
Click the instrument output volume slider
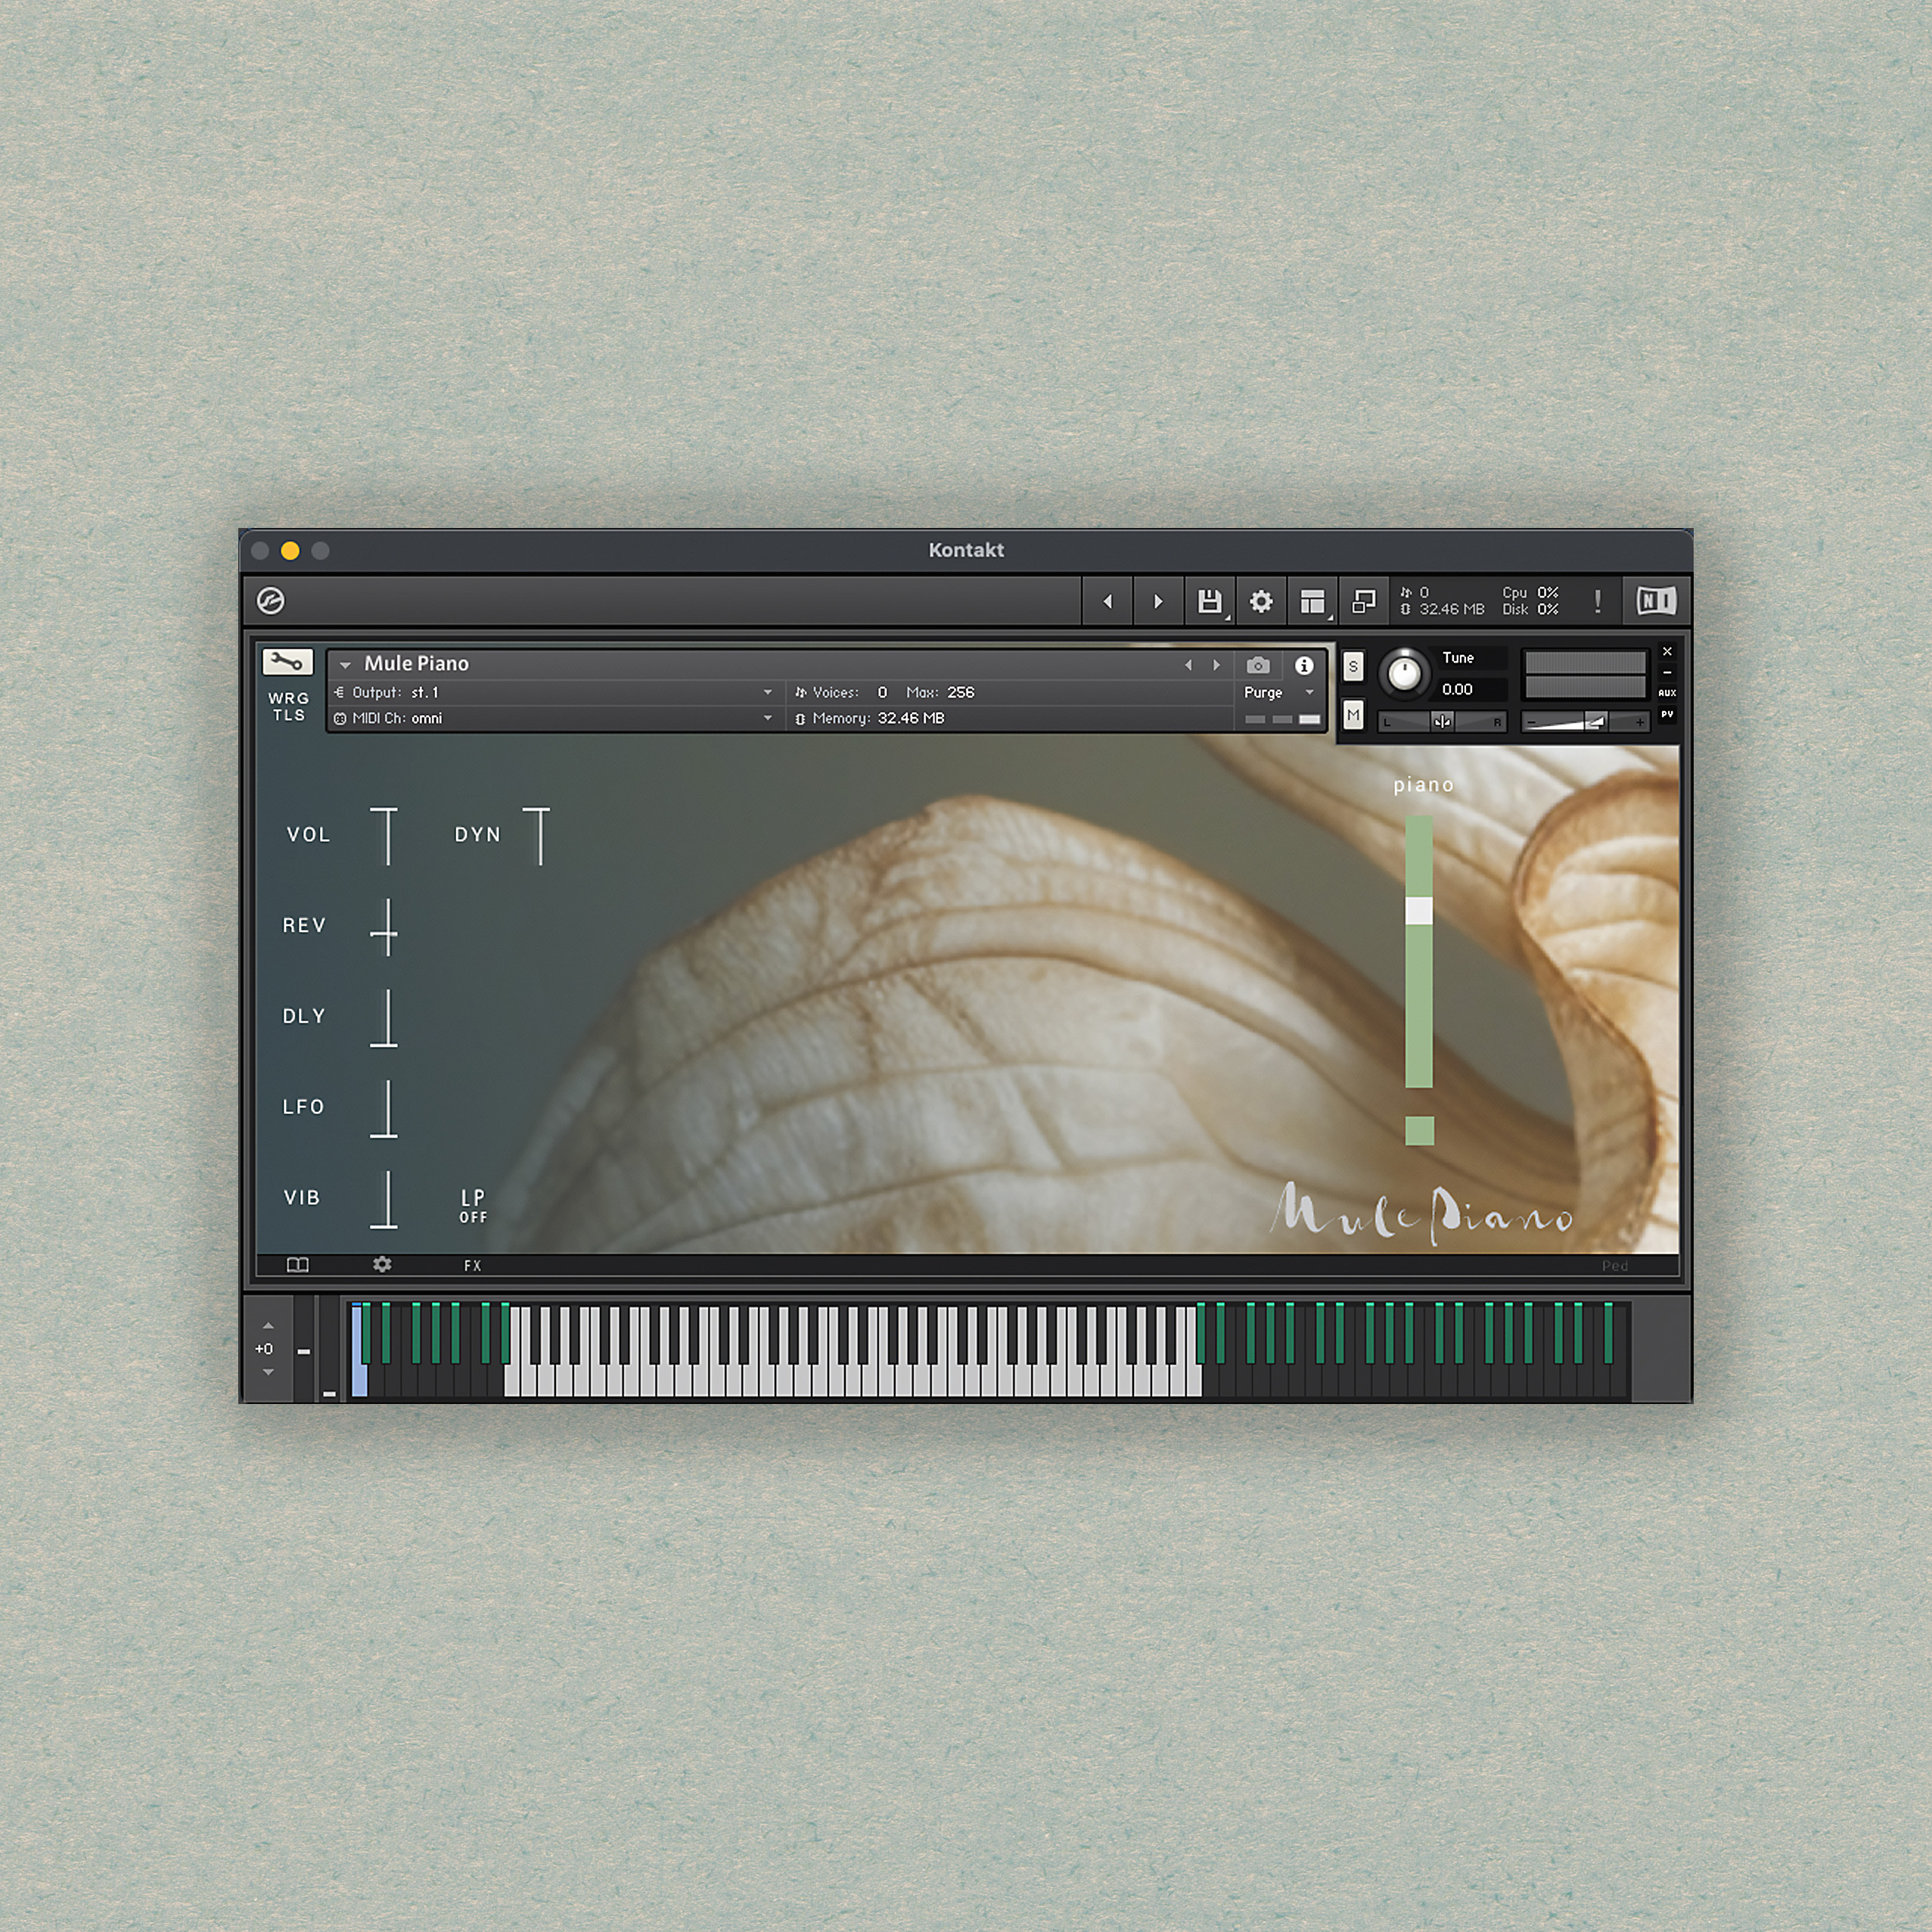pyautogui.click(x=1585, y=722)
